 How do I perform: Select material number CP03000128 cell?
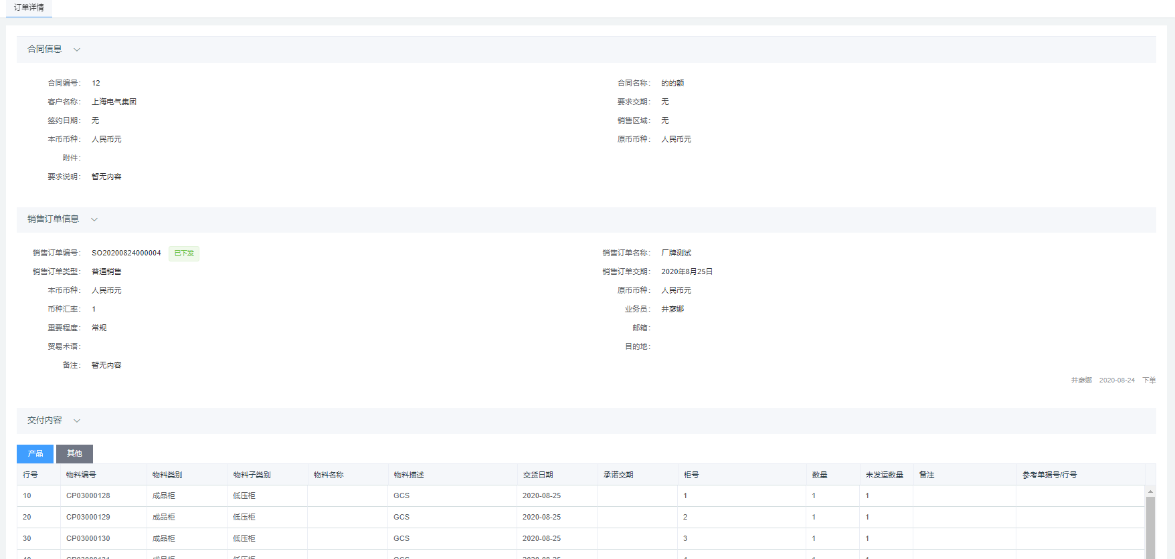tap(88, 496)
